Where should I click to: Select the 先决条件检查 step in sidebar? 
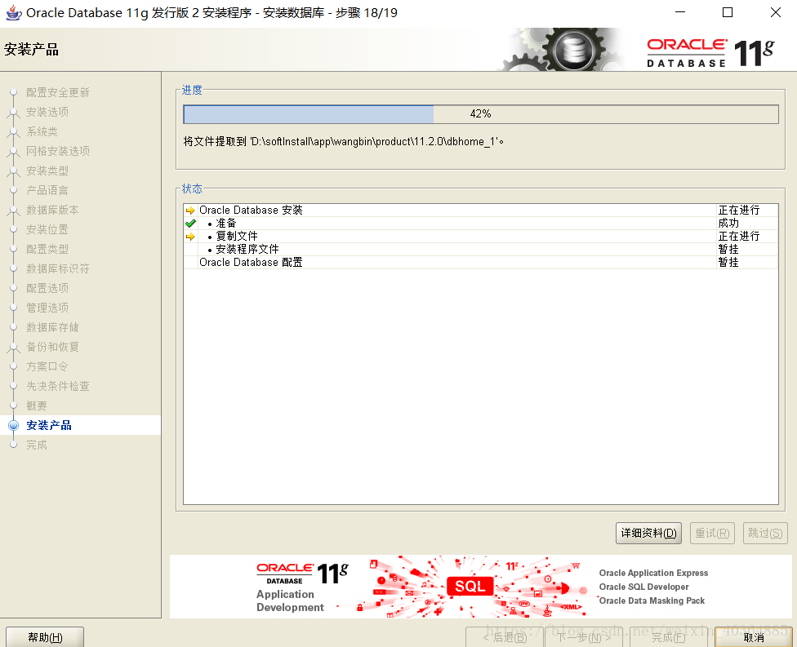57,386
